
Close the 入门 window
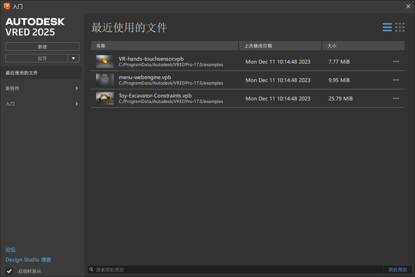[408, 6]
